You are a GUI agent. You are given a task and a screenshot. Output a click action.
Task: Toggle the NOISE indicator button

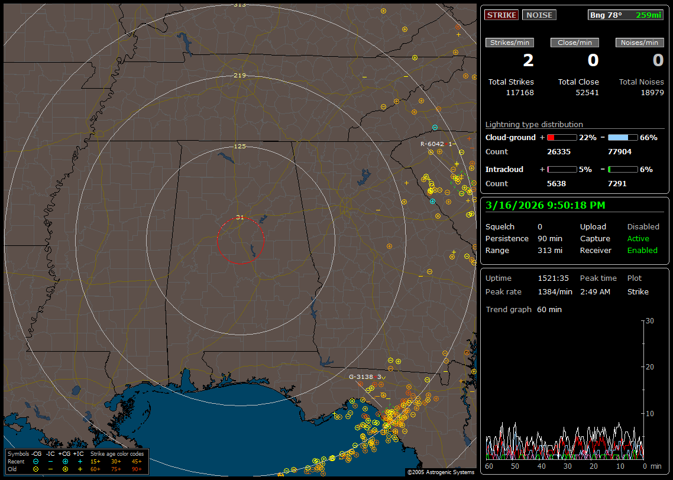tap(539, 15)
